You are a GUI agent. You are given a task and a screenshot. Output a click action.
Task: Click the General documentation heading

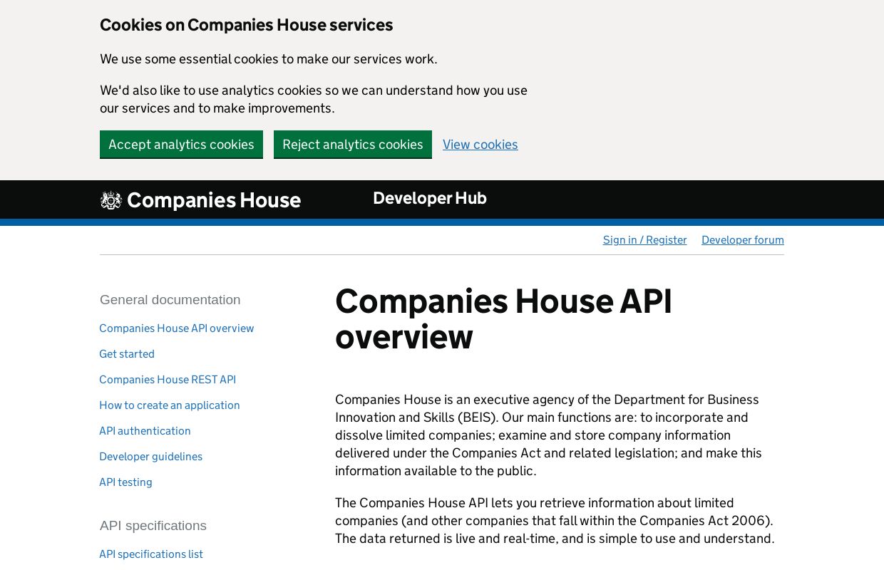pyautogui.click(x=170, y=300)
